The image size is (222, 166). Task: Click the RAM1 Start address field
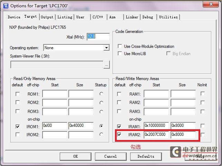click(x=156, y=94)
